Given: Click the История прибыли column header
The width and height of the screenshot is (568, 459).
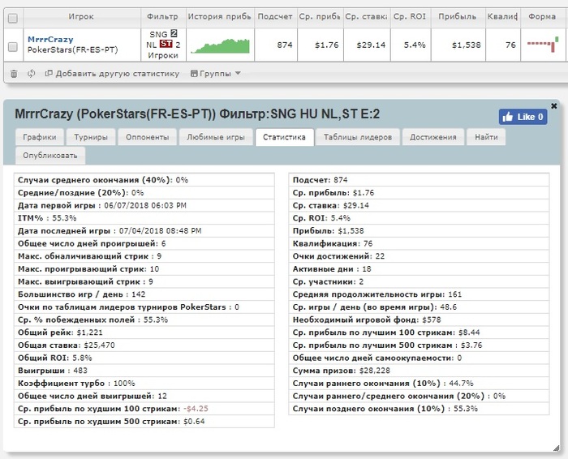Looking at the screenshot, I should [x=220, y=17].
